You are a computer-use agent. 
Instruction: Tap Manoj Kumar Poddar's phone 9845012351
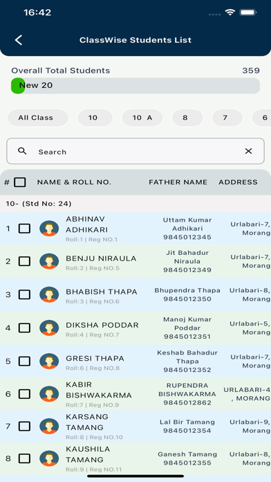point(187,337)
